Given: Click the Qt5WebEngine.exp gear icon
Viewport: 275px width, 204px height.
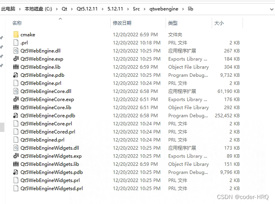Looking at the screenshot, I should tap(16, 59).
